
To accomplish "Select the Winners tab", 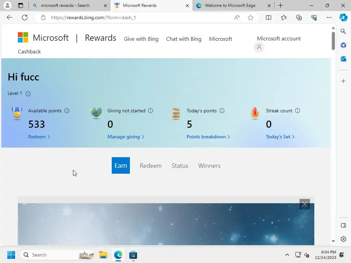I will [x=209, y=166].
